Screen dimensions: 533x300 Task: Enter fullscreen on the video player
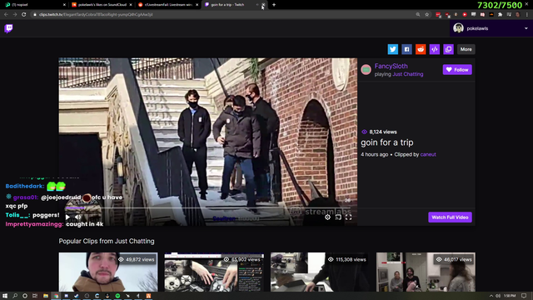pyautogui.click(x=348, y=217)
